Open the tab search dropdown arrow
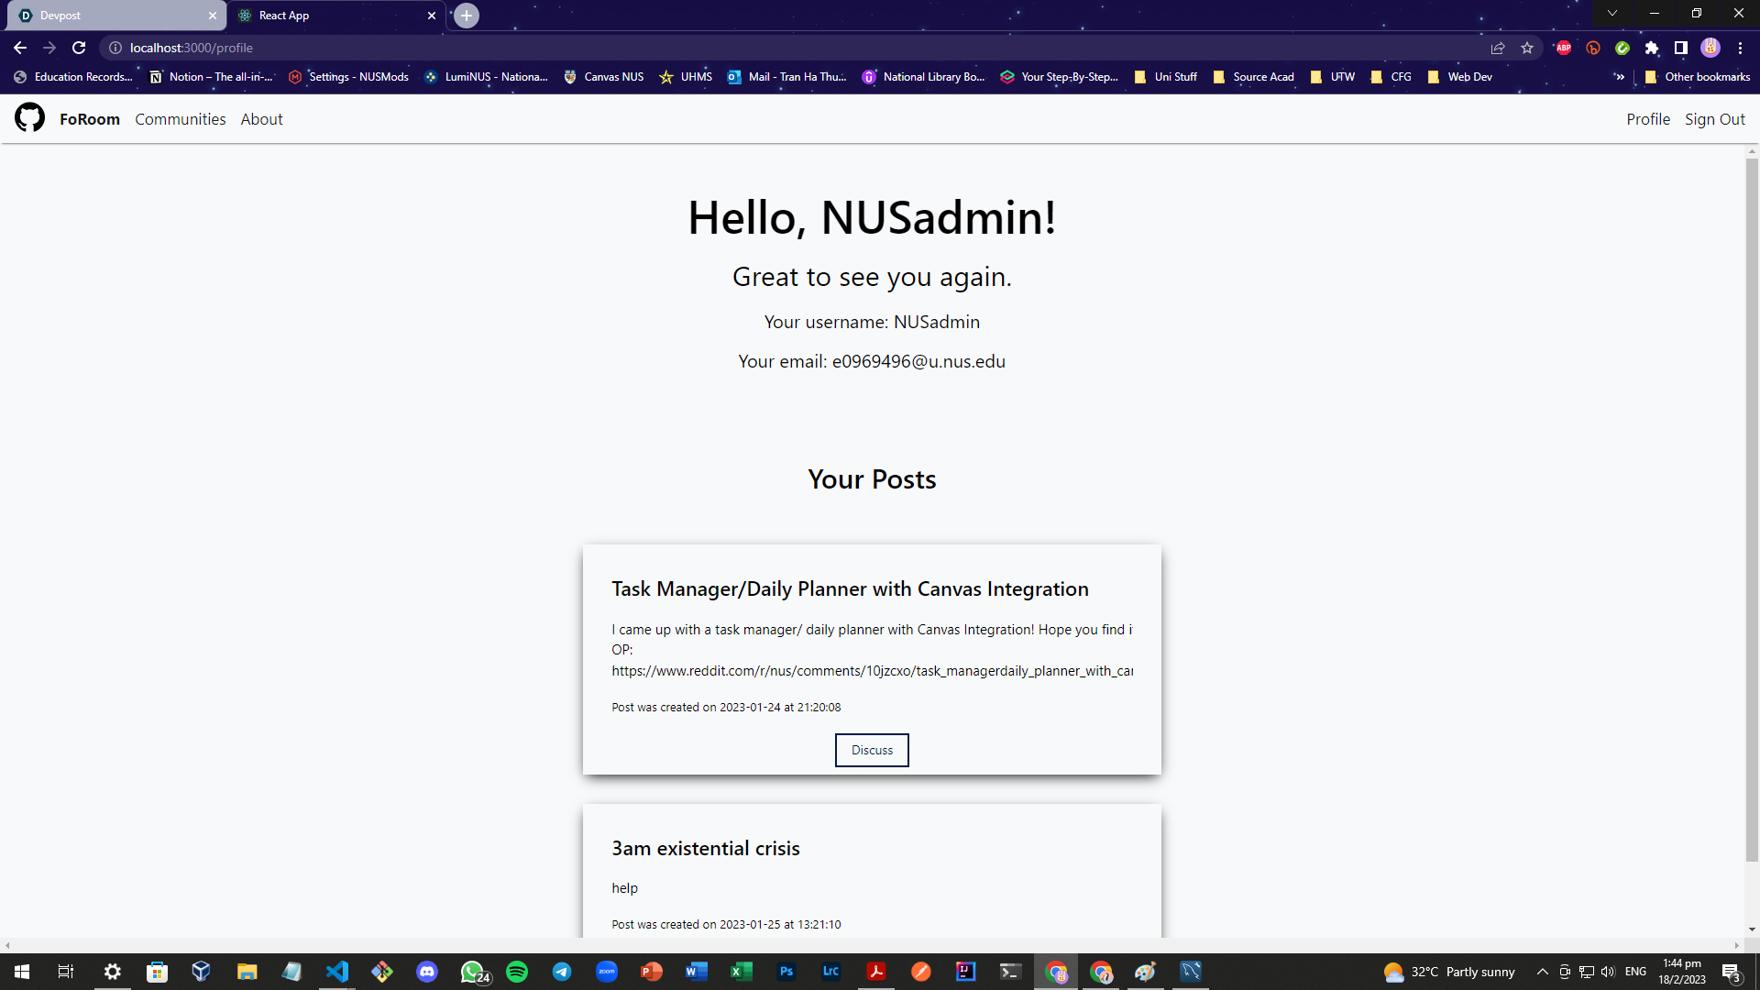Screen dimensions: 1760x990 (x=1611, y=14)
